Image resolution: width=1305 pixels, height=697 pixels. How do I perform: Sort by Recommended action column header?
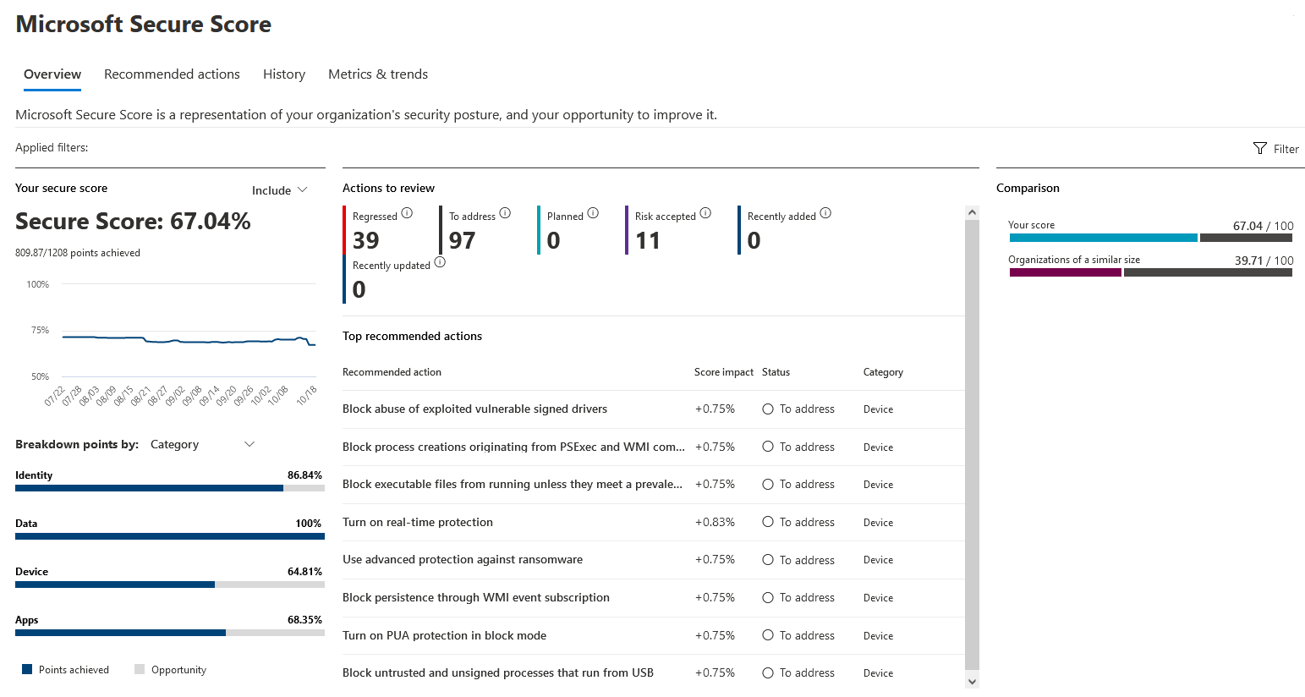[392, 372]
